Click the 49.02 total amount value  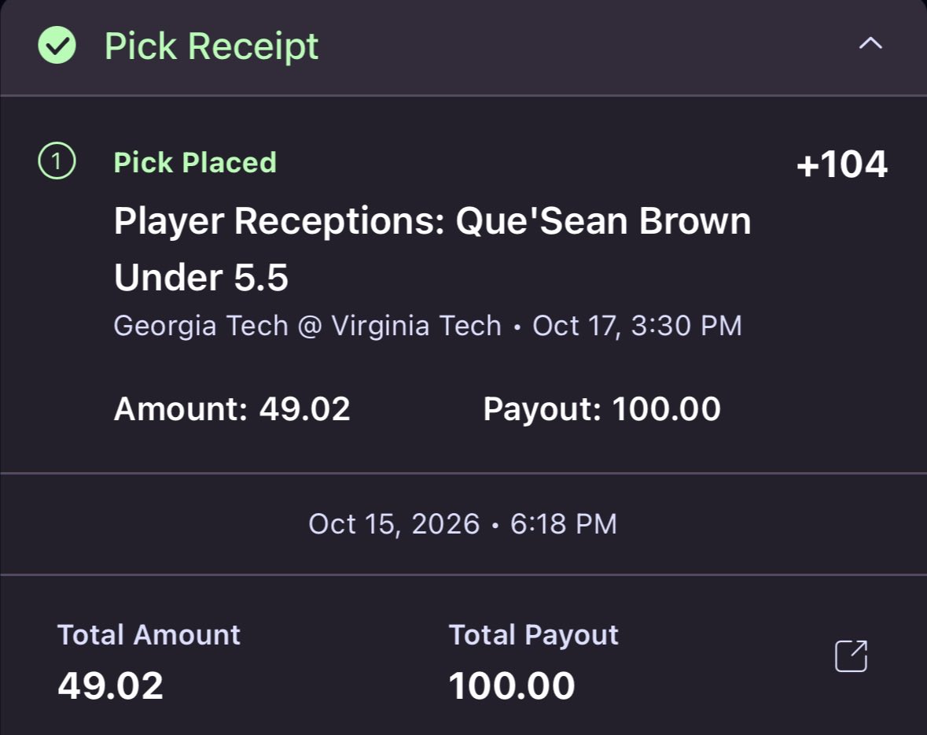pyautogui.click(x=111, y=686)
